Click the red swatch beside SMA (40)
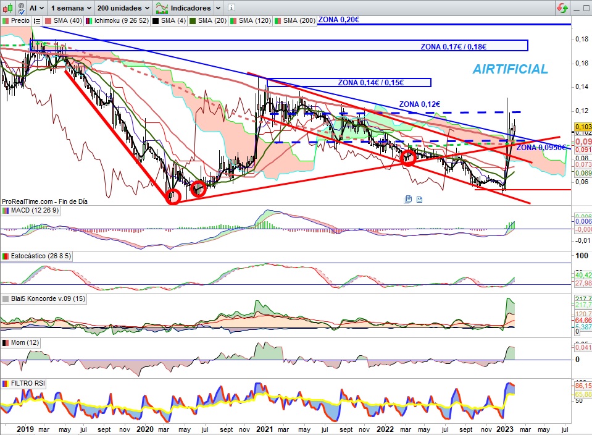Viewport: 592px width, 435px height. (x=48, y=20)
